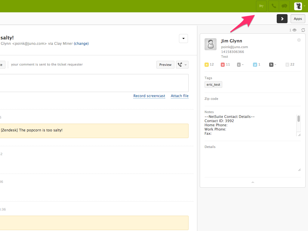Open user card settings via gear icon

[299, 40]
